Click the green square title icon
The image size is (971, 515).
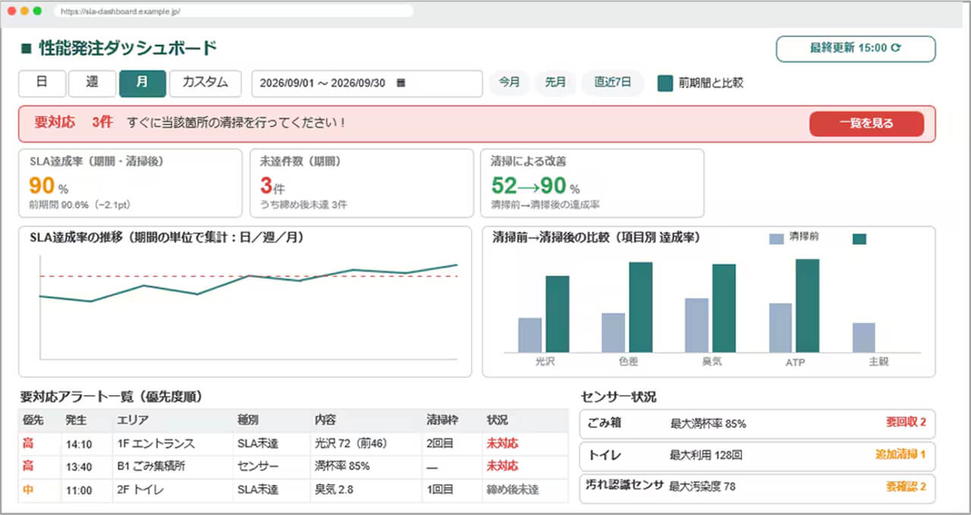click(27, 48)
